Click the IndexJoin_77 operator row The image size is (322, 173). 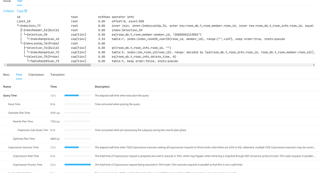(30, 26)
